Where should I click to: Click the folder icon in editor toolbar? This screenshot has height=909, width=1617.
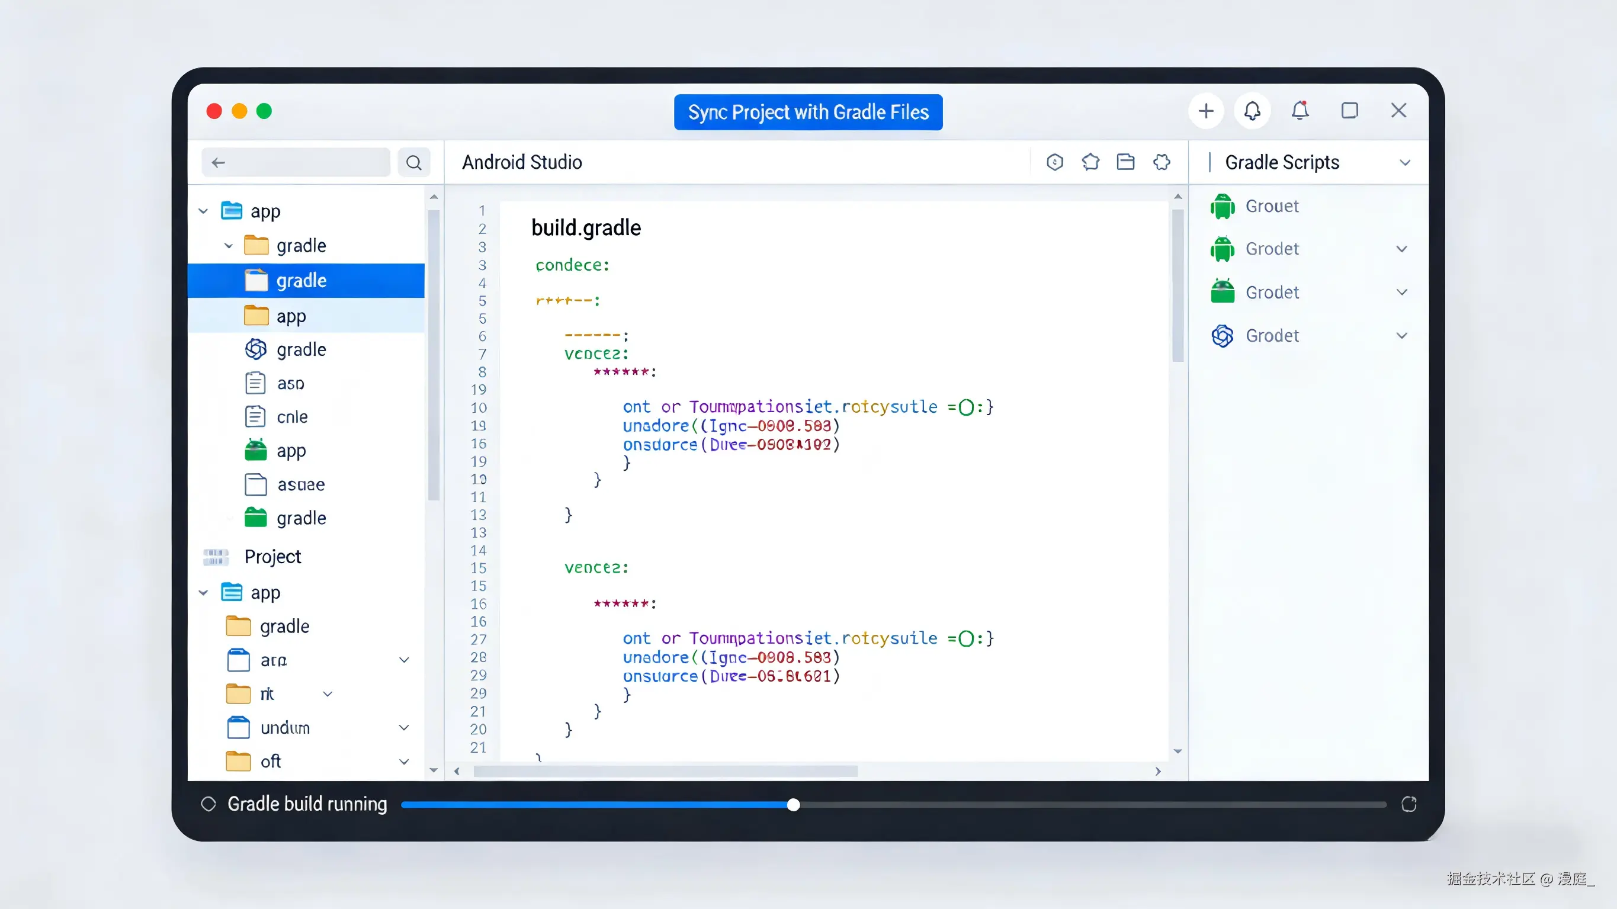pyautogui.click(x=1125, y=162)
